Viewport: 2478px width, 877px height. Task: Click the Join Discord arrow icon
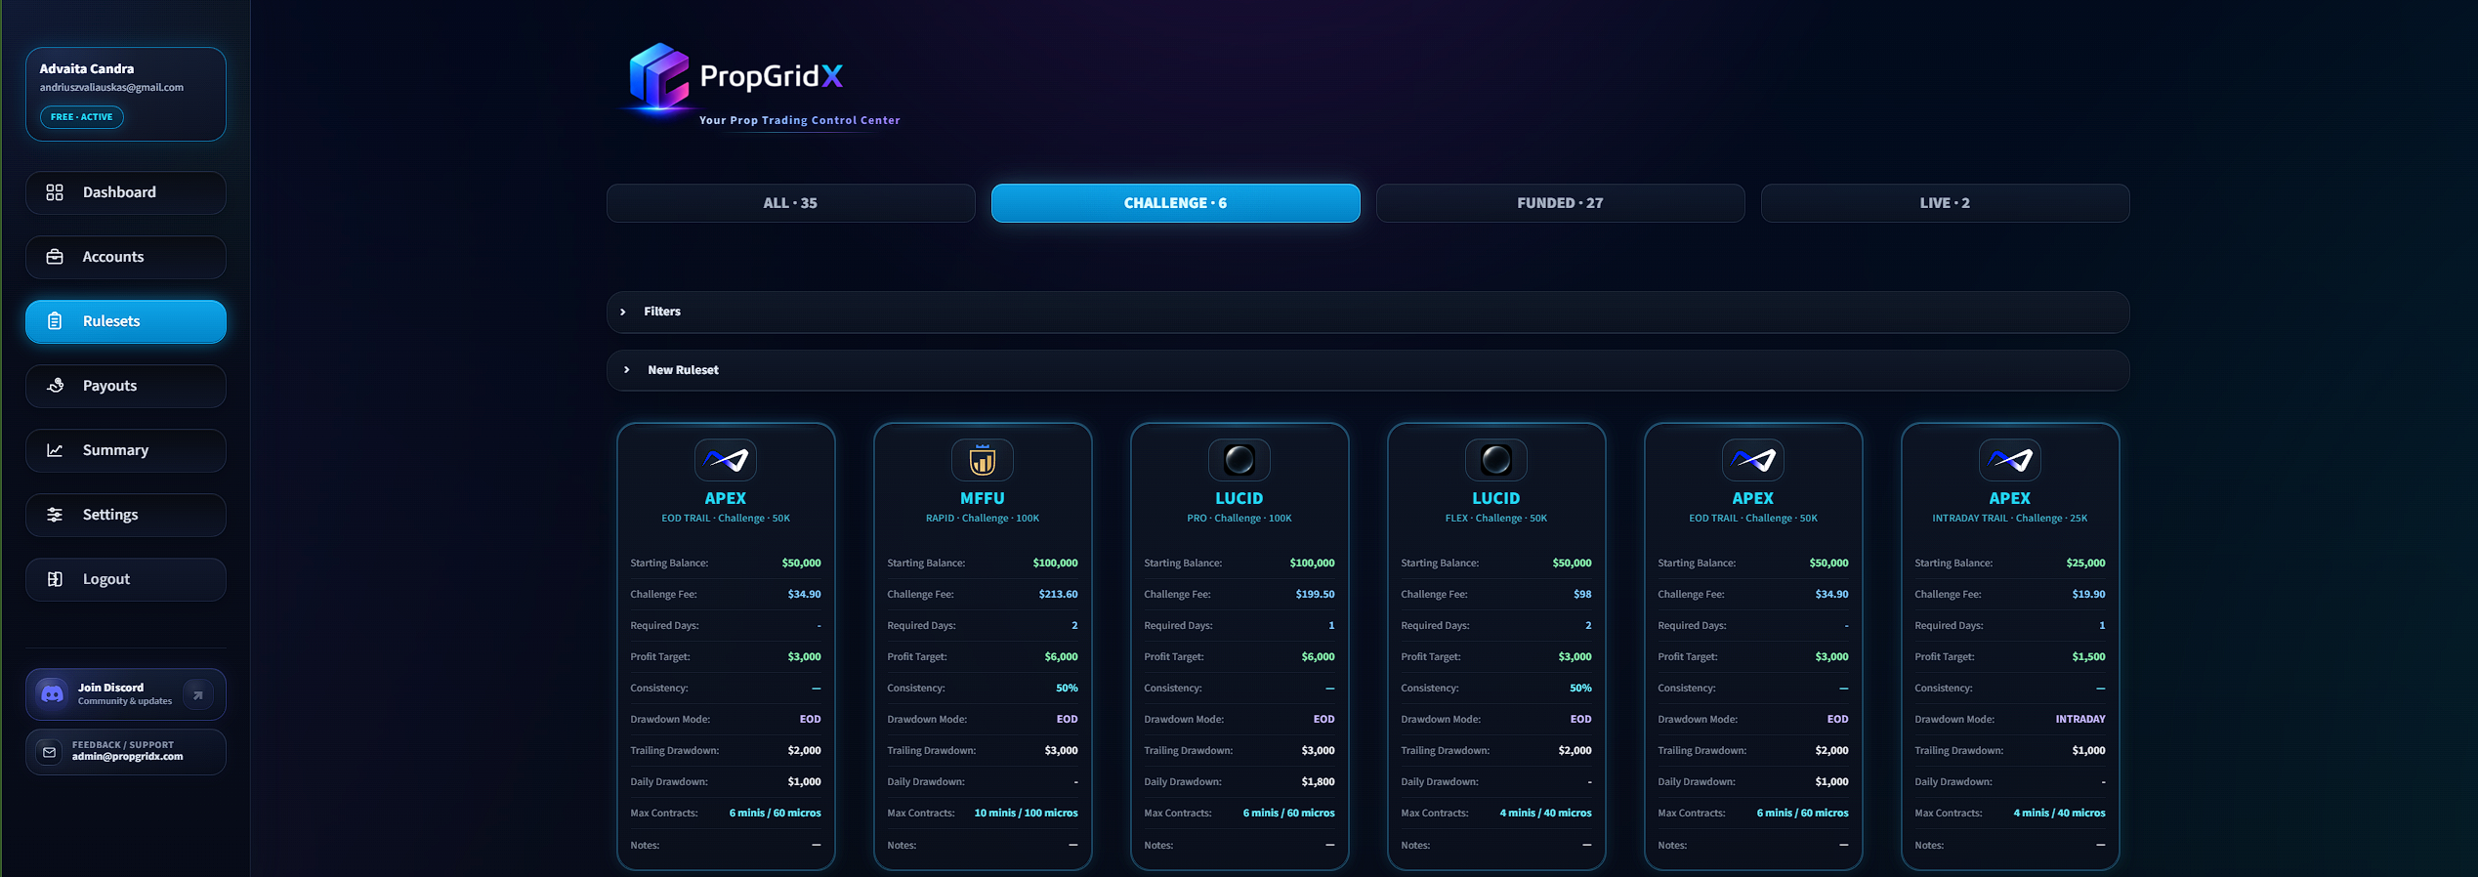[x=198, y=694]
